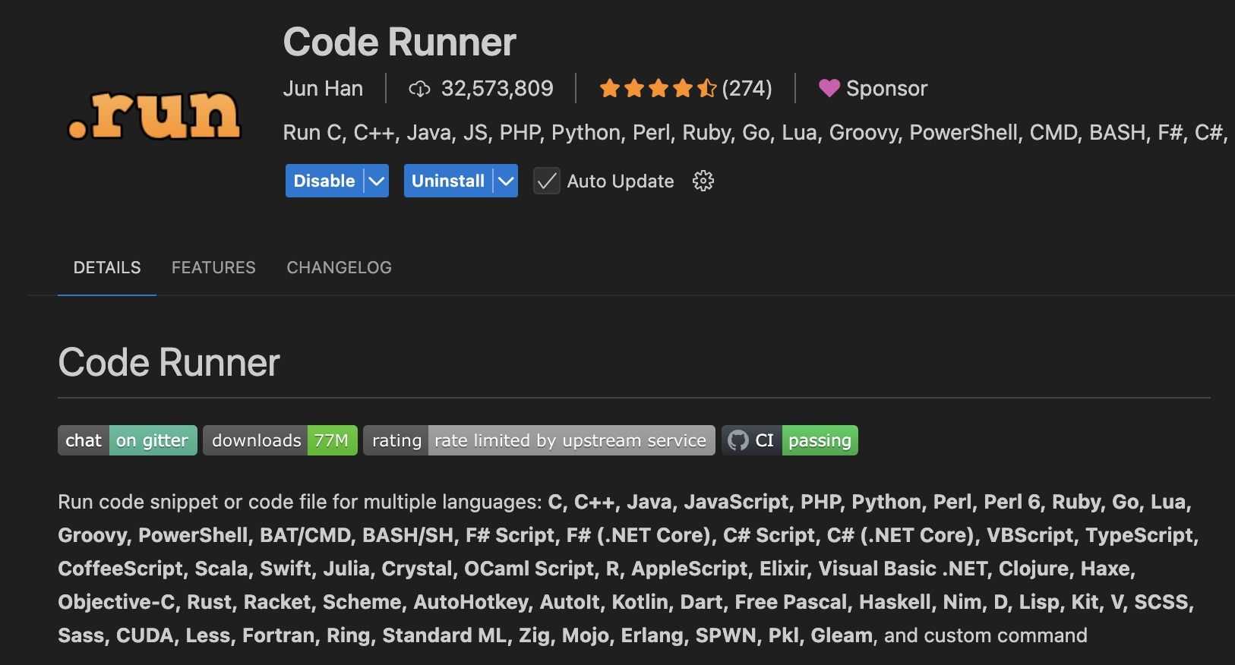
Task: Open the chat on gitter badge
Action: click(128, 440)
